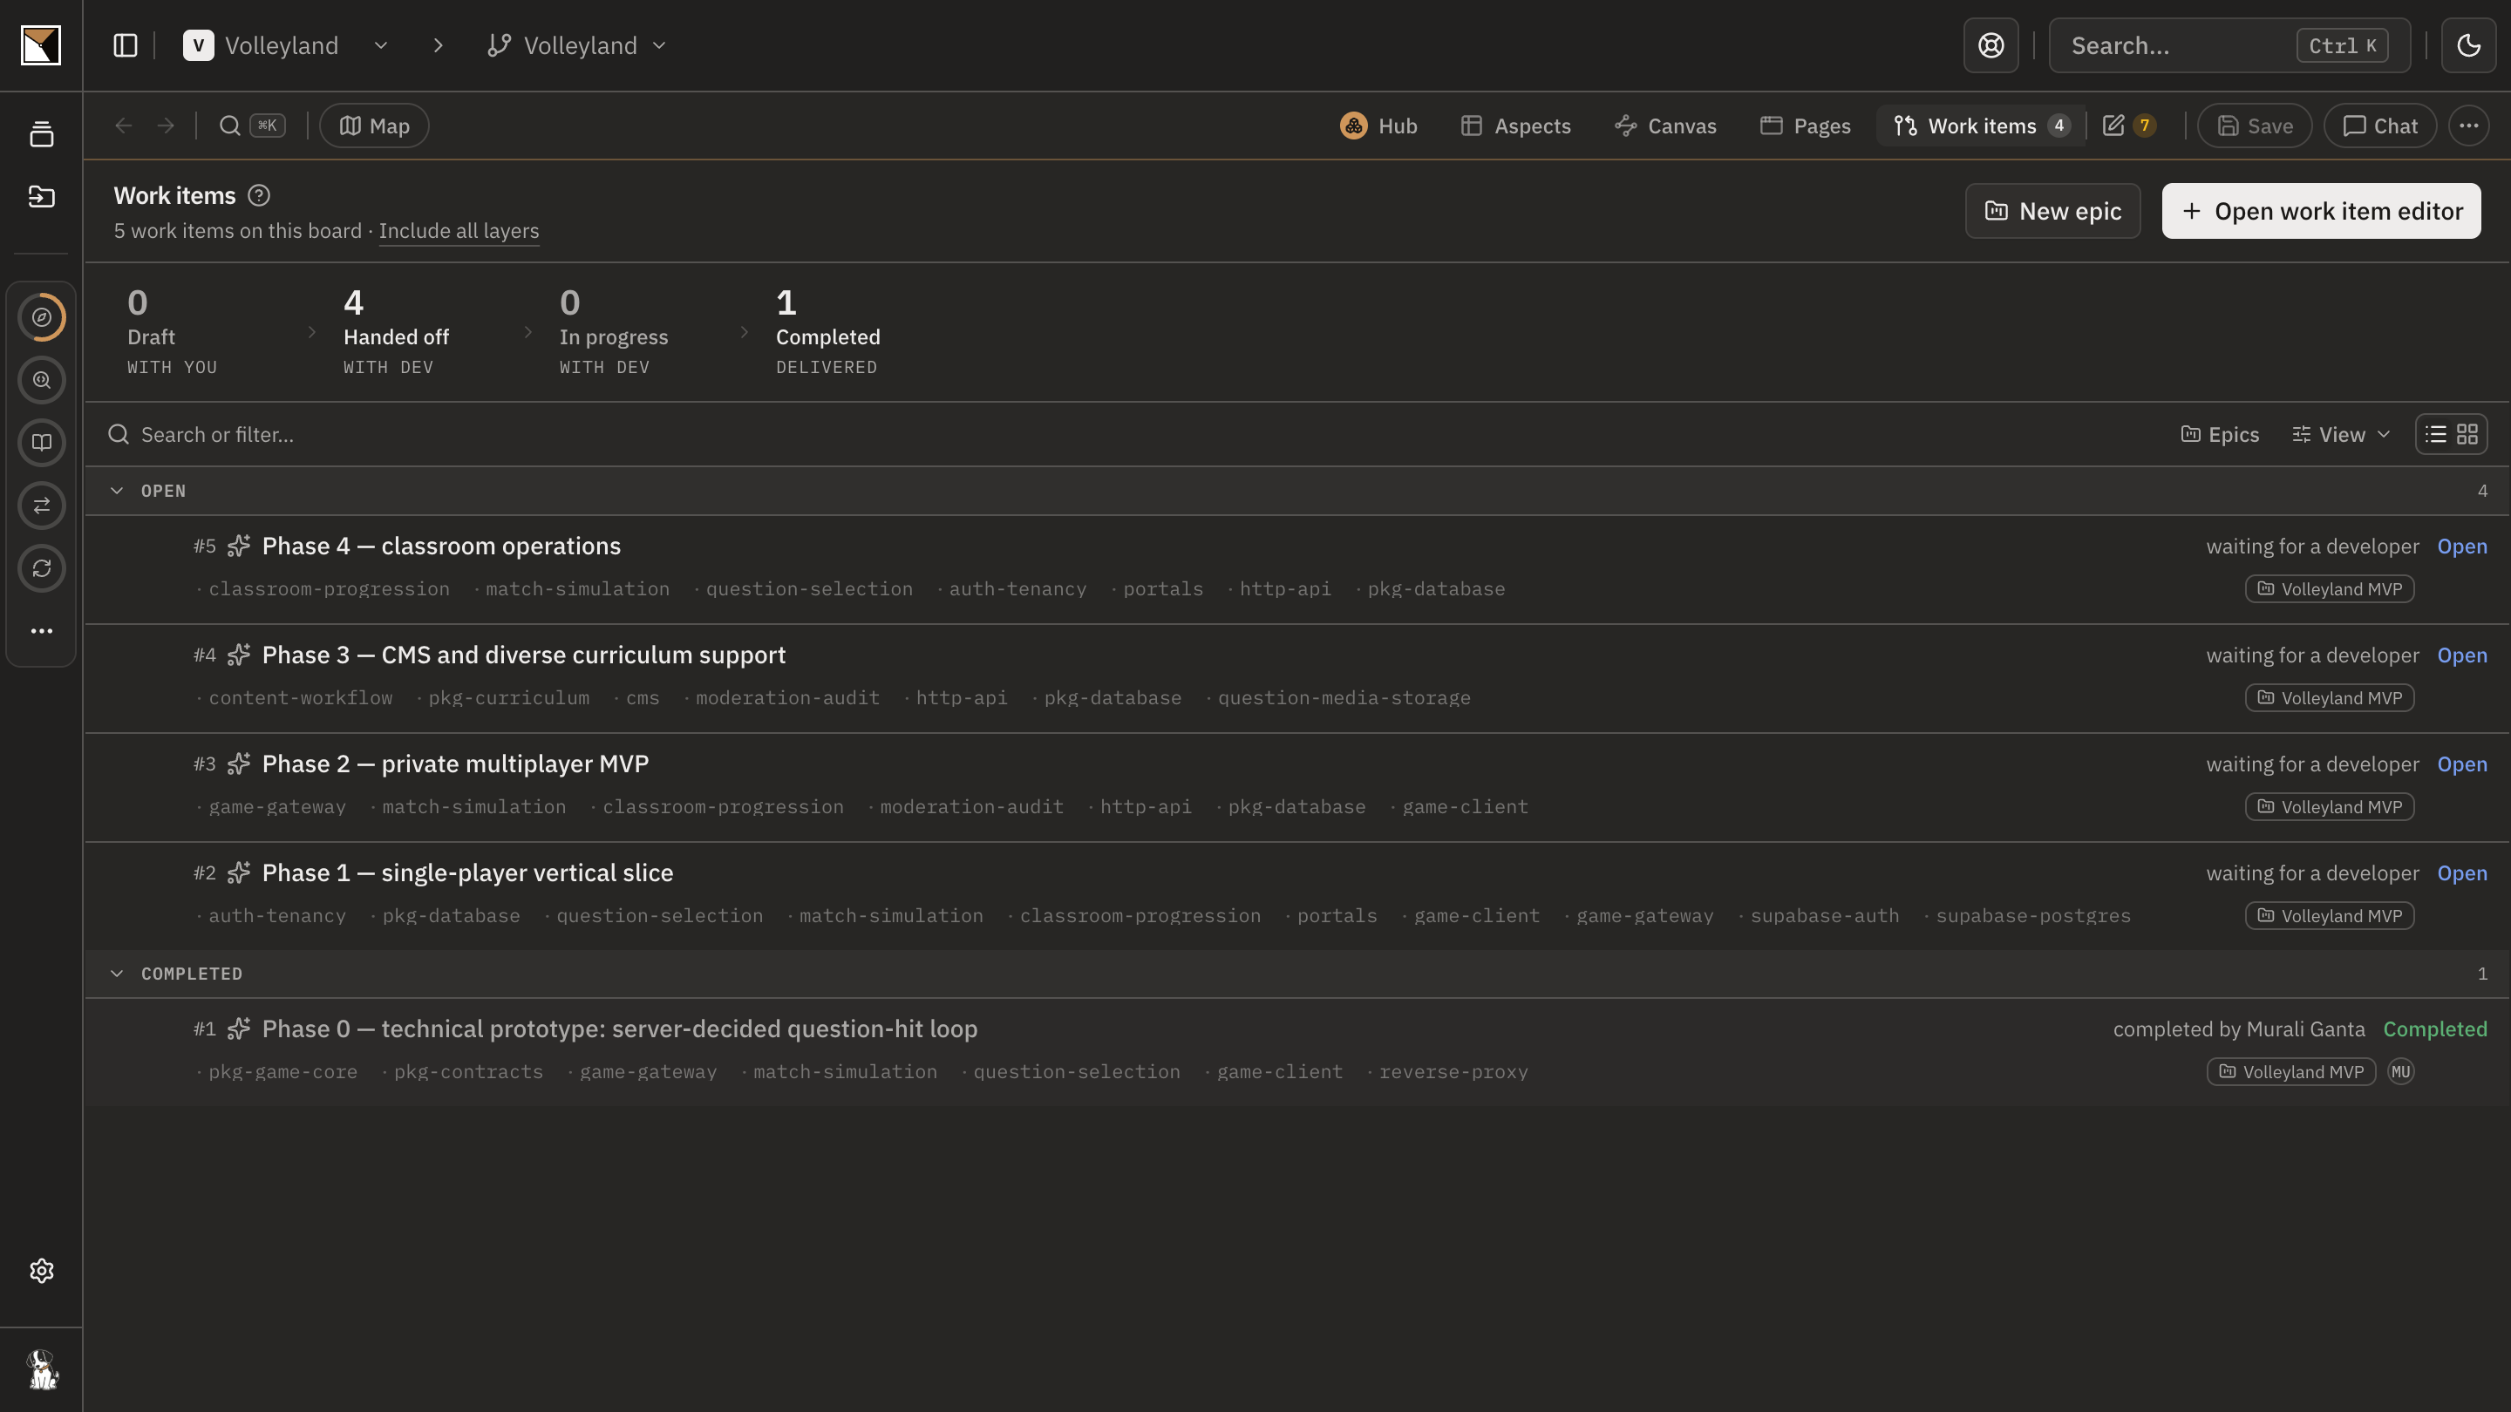
Task: Click the New epic button
Action: pos(2053,210)
